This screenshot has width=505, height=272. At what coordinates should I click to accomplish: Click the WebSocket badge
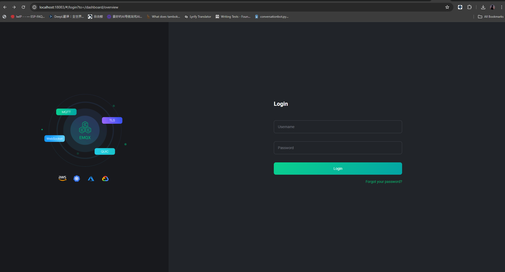(x=54, y=139)
